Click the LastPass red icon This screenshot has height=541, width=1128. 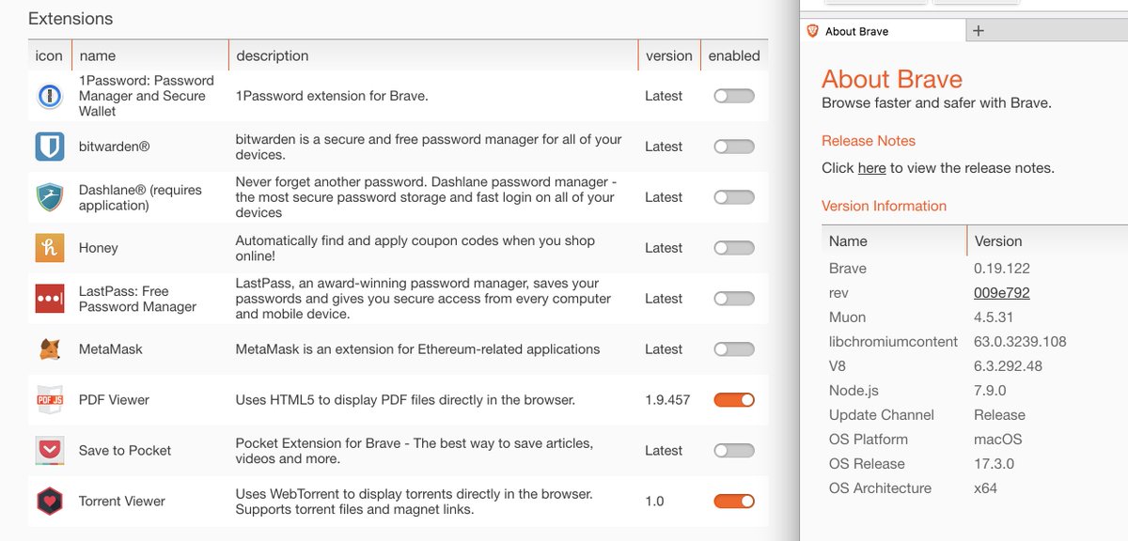pyautogui.click(x=49, y=299)
